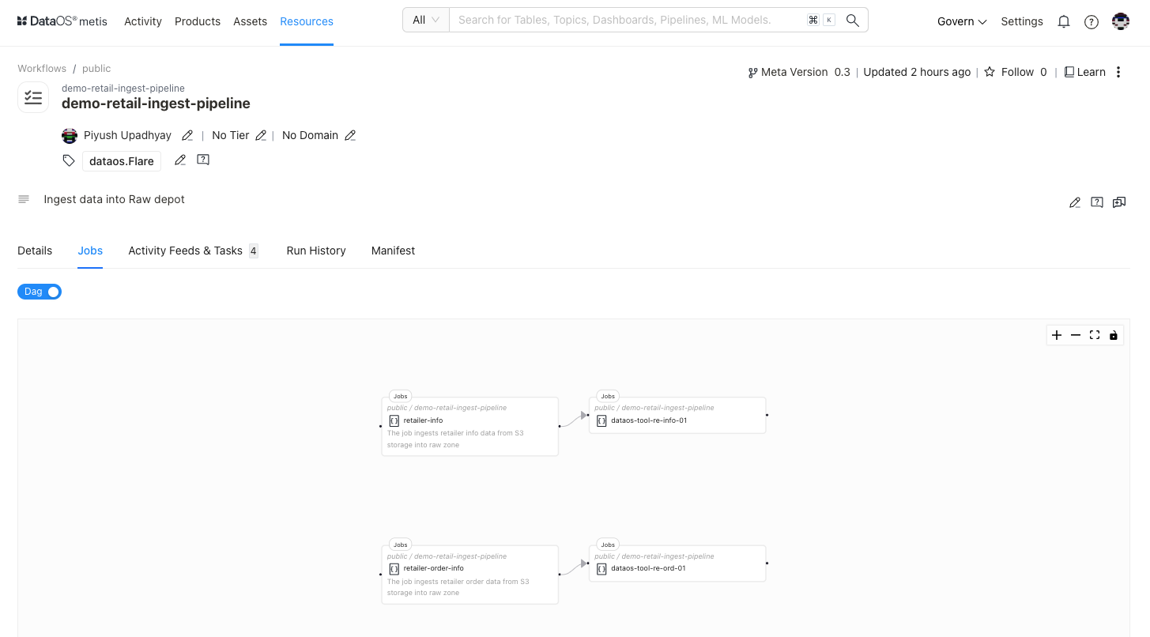Click the workflow checklist icon beside title
The image size is (1150, 637).
click(x=33, y=97)
